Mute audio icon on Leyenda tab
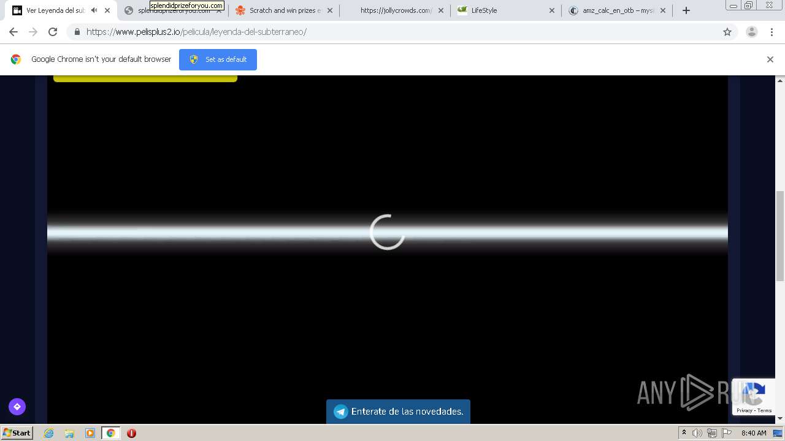Image resolution: width=785 pixels, height=441 pixels. click(94, 10)
